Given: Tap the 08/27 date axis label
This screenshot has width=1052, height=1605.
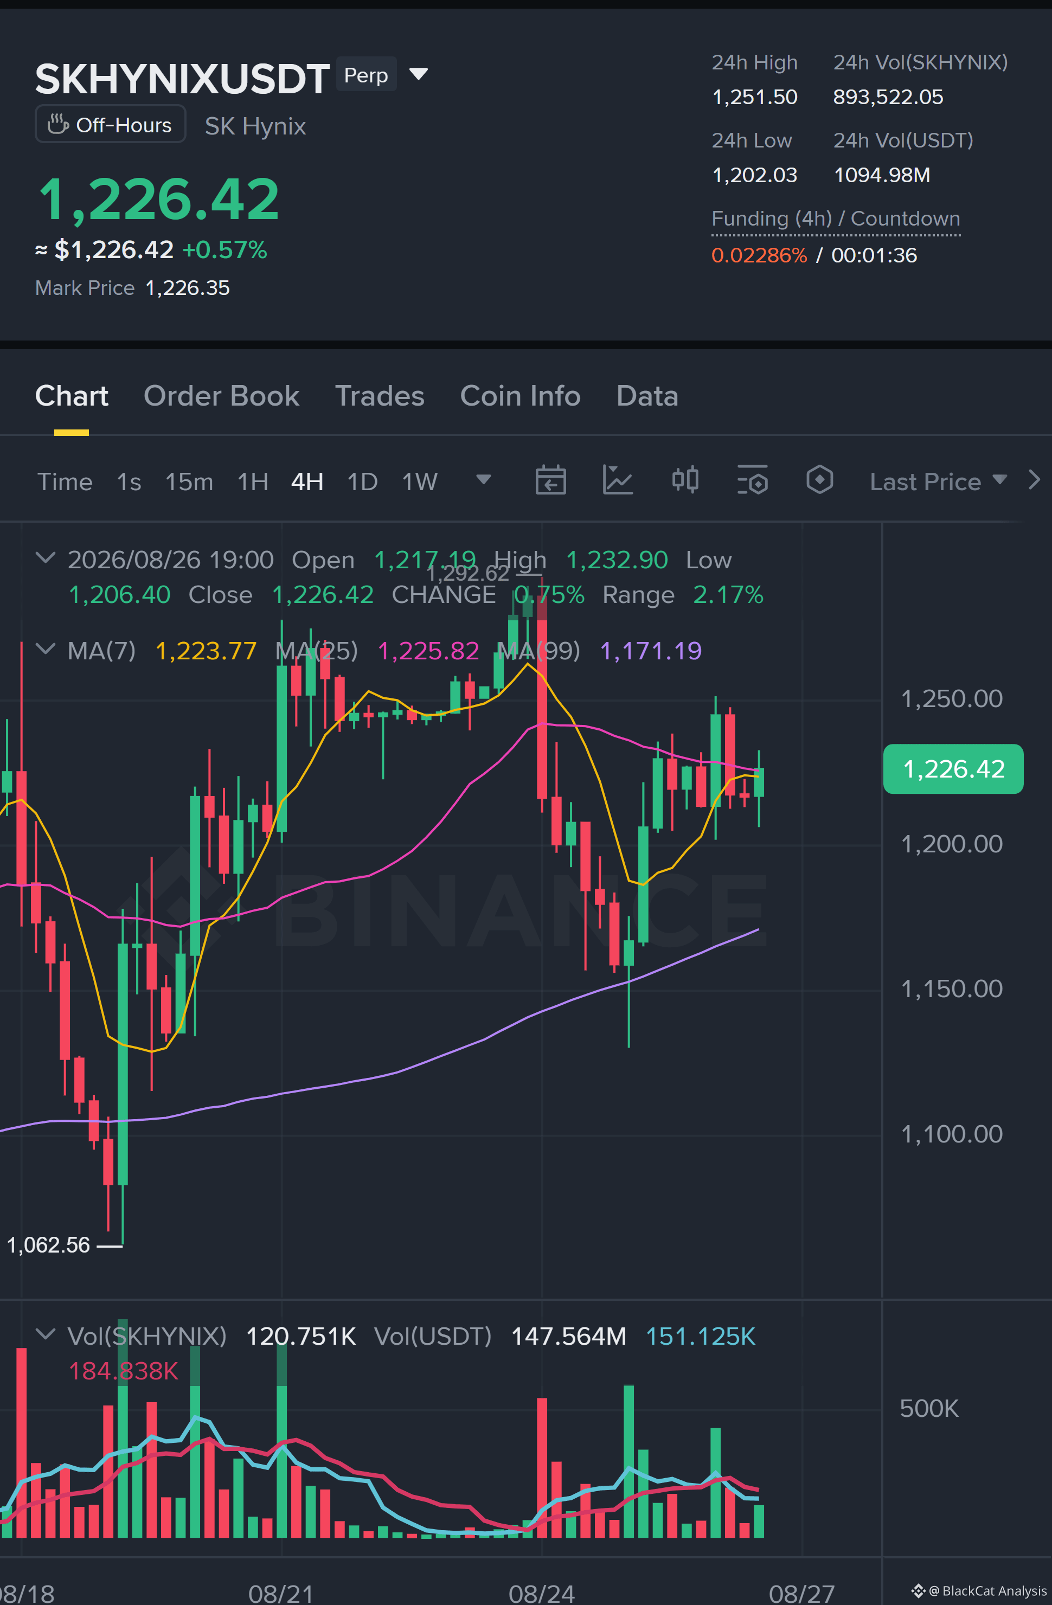Looking at the screenshot, I should tap(801, 1593).
